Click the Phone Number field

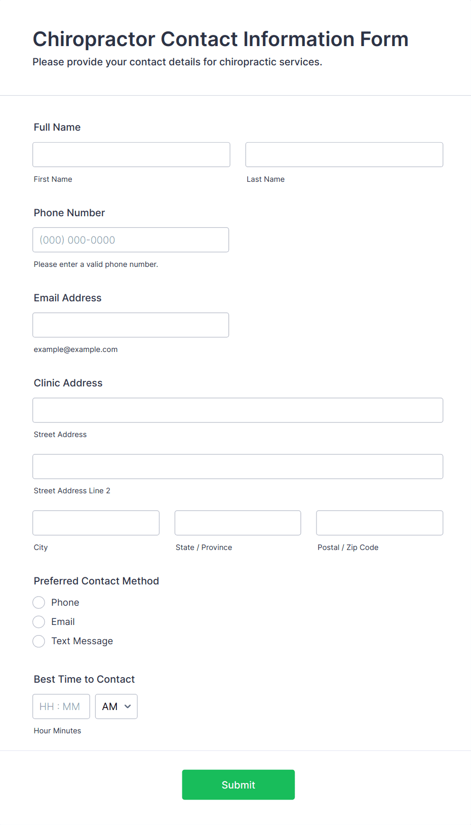coord(131,240)
